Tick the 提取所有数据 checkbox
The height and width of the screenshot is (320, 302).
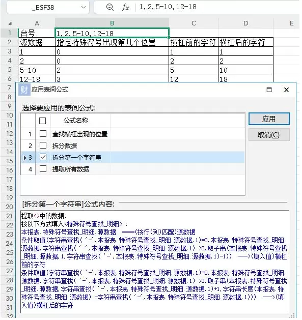tap(43, 169)
